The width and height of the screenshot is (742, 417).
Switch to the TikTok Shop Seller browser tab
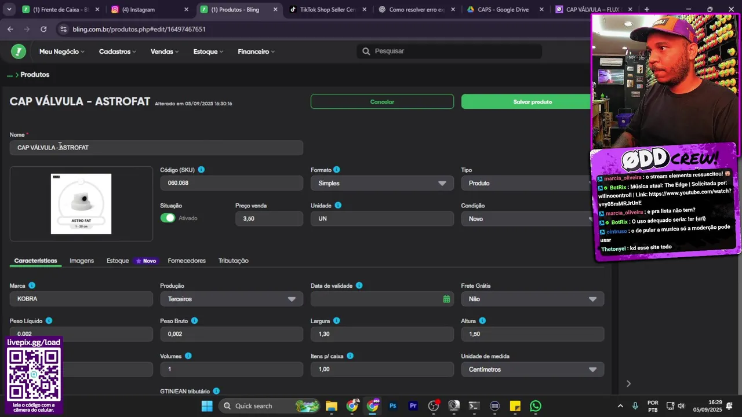(x=327, y=9)
